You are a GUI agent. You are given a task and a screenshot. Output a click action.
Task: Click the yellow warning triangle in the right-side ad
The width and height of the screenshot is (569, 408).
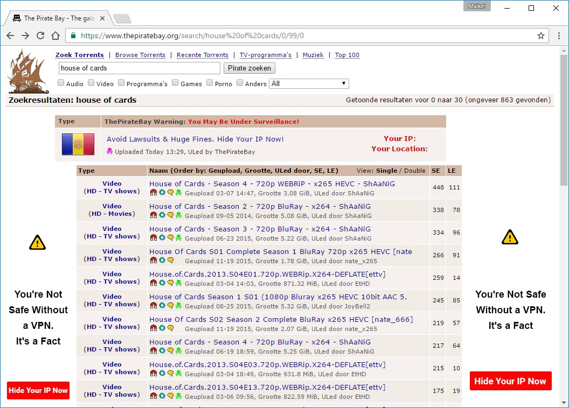tap(510, 237)
